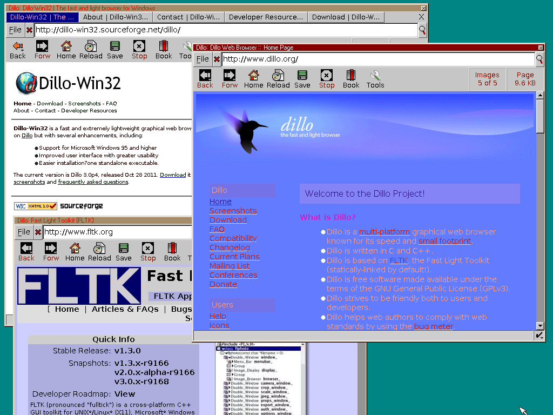Switch to the 'Download | Dillo-W...' tab
The width and height of the screenshot is (553, 415).
346,17
